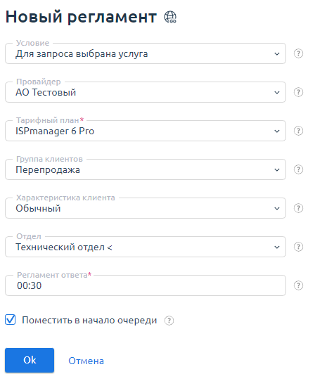The image size is (315, 374).
Task: Open help hint for Регламент ответа
Action: 298,285
